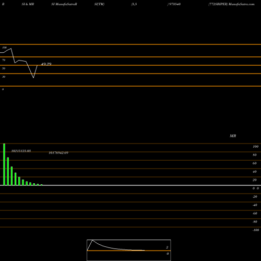This screenshot has width=261, height=261.
Task: Click the '2' label in mini chart
Action: click(x=167, y=247)
